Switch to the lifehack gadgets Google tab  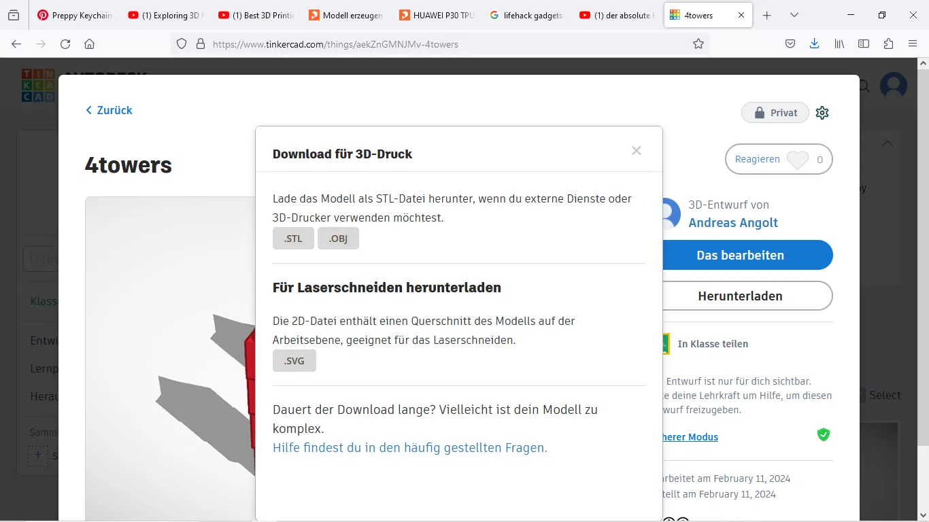pos(527,15)
